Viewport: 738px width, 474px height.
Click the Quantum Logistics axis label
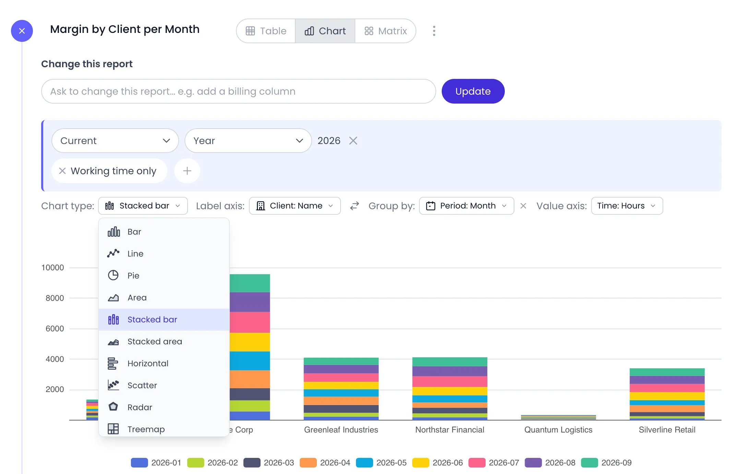coord(558,430)
